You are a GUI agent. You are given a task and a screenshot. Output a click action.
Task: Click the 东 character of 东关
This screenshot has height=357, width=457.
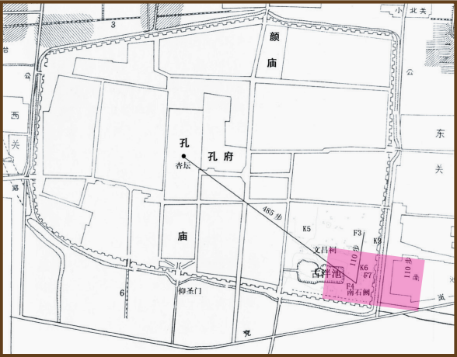click(x=440, y=133)
